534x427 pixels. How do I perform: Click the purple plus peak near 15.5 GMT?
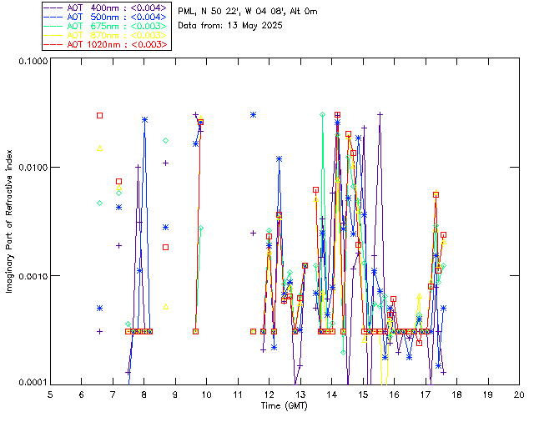click(380, 114)
